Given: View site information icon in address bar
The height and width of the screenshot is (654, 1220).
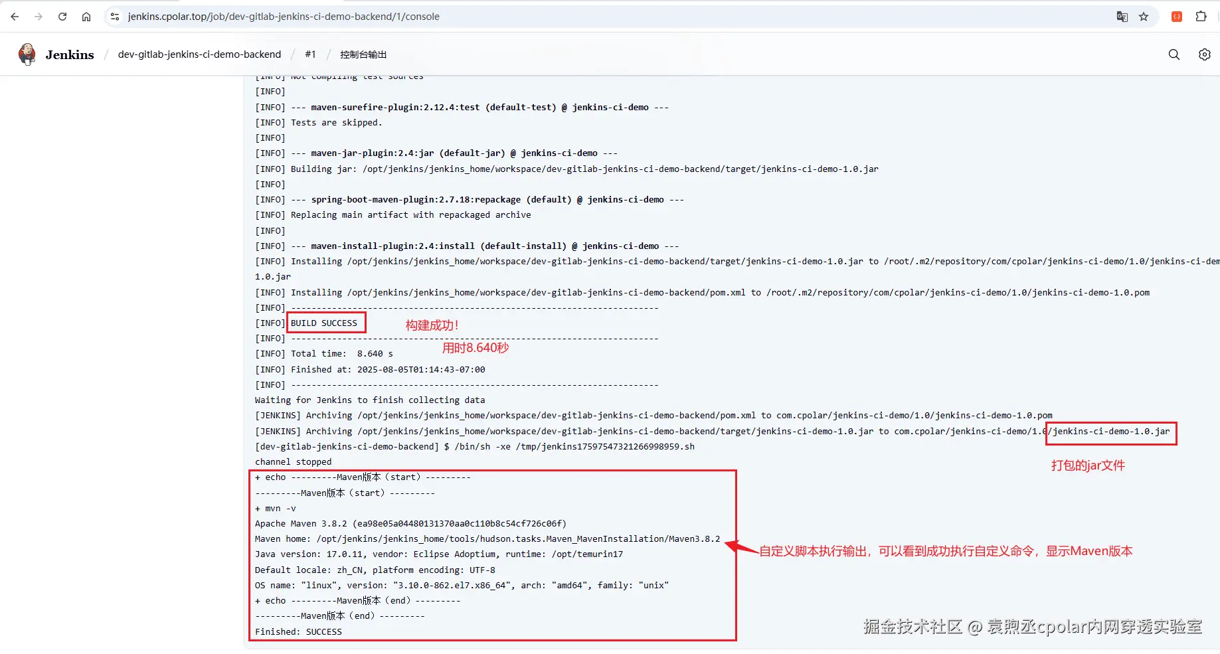Looking at the screenshot, I should click(x=115, y=17).
